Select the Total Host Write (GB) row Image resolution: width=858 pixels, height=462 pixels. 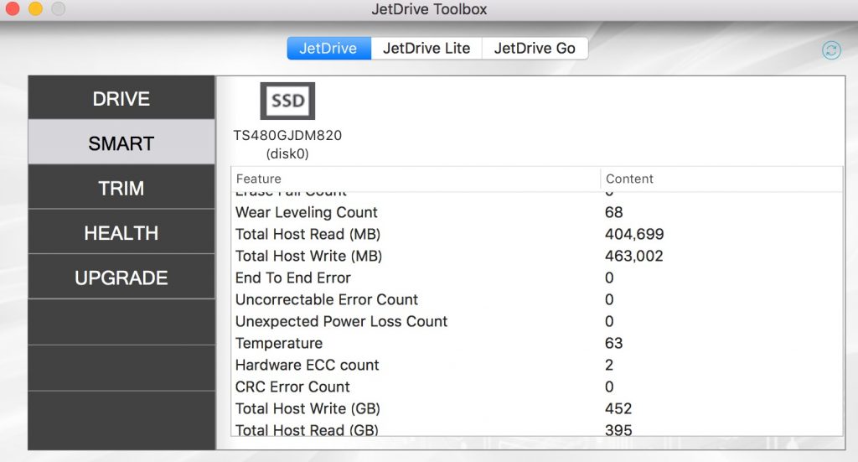click(537, 409)
